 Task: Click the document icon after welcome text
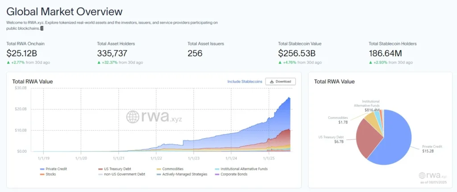pos(42,28)
